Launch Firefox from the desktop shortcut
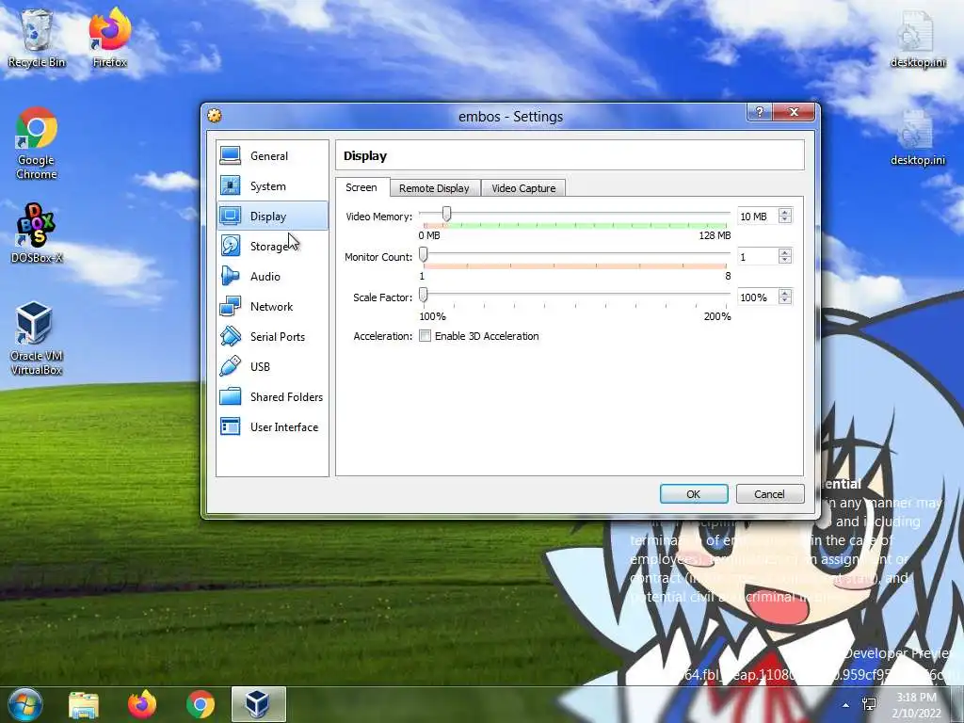Screen dimensions: 964x723 tap(109, 38)
